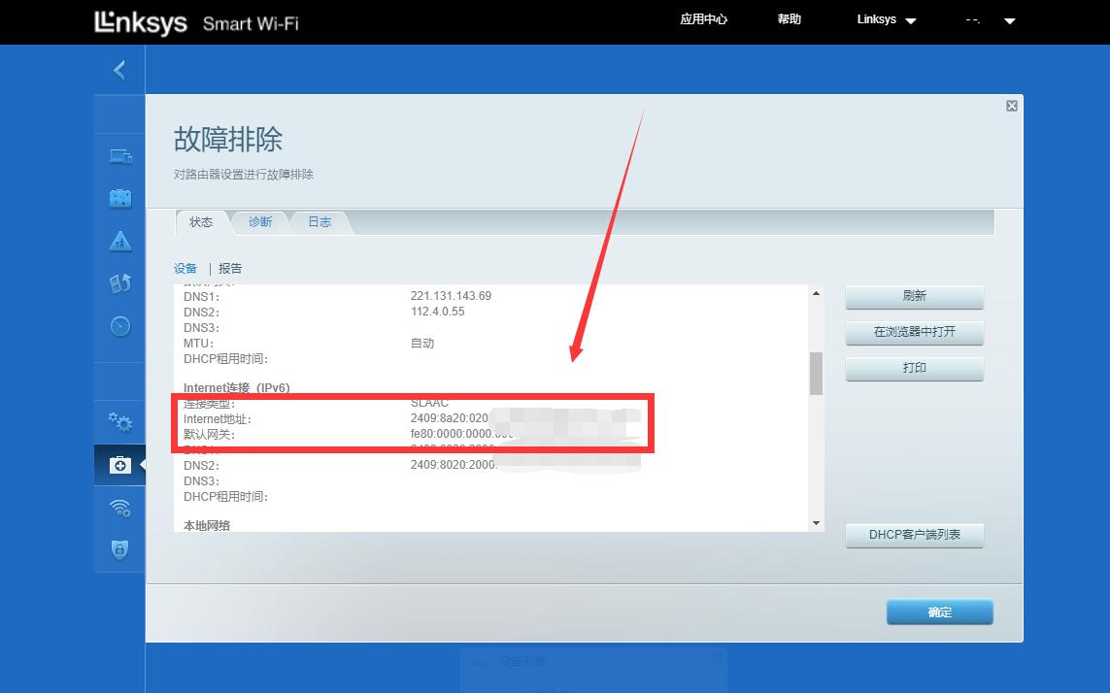The height and width of the screenshot is (693, 1110).
Task: Switch to the 诊断 (Diagnostics) tab
Action: coord(259,221)
